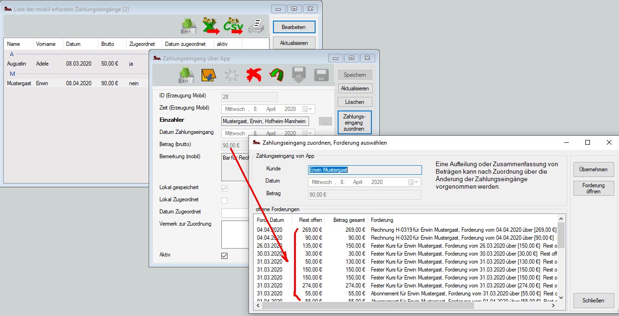Open the Datum calendar dropdown in assignment dialog
619x316 pixels.
click(x=413, y=182)
